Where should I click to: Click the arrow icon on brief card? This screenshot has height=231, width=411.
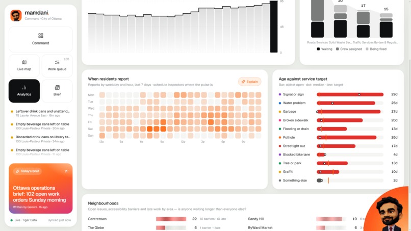point(66,171)
